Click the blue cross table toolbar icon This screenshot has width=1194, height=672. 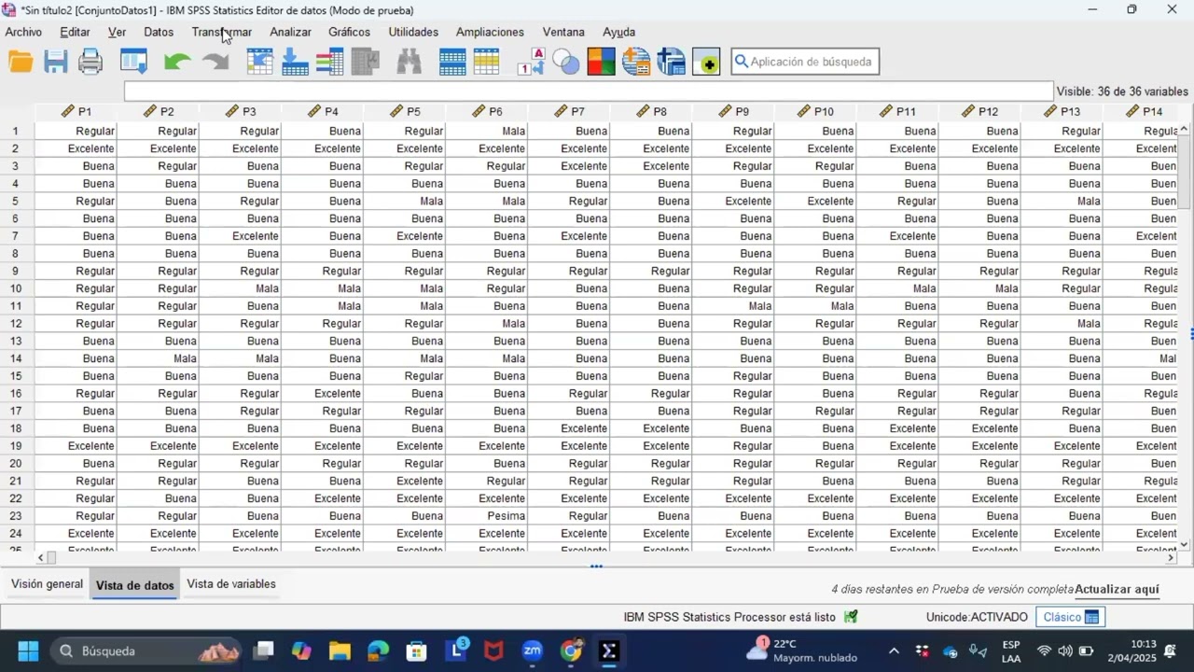[672, 62]
